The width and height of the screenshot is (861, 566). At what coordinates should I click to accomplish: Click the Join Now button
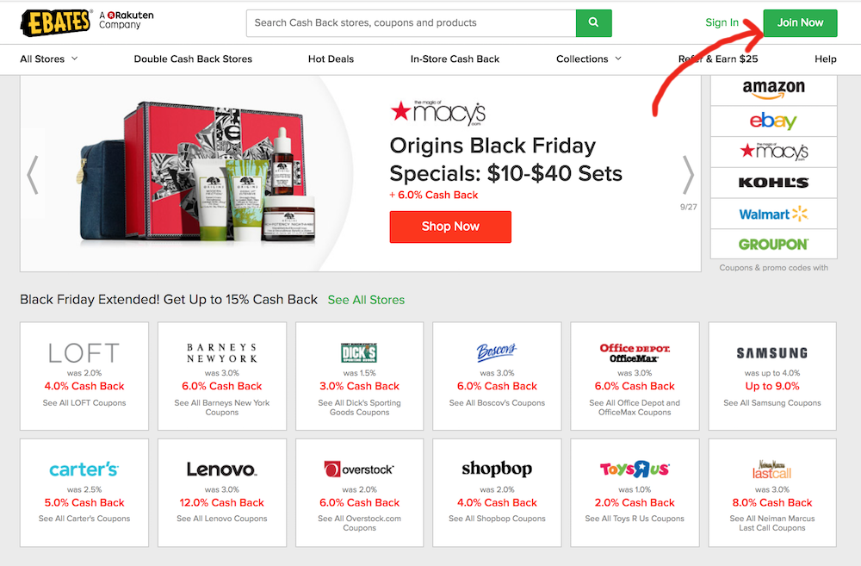pos(800,23)
